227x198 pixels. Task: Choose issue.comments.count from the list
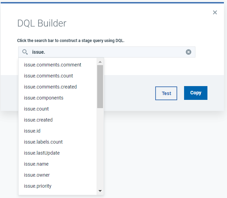pos(48,76)
